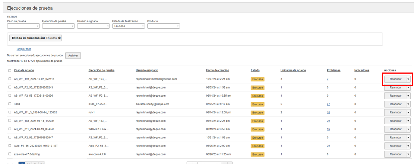Click the 'Archivar' button
This screenshot has height=164, width=414.
73,55
